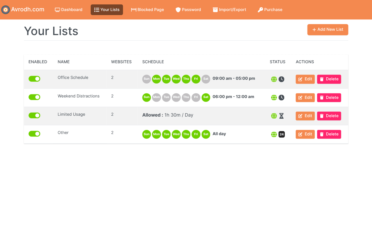Open the Import/Export page
This screenshot has height=232, width=372.
pos(229,10)
